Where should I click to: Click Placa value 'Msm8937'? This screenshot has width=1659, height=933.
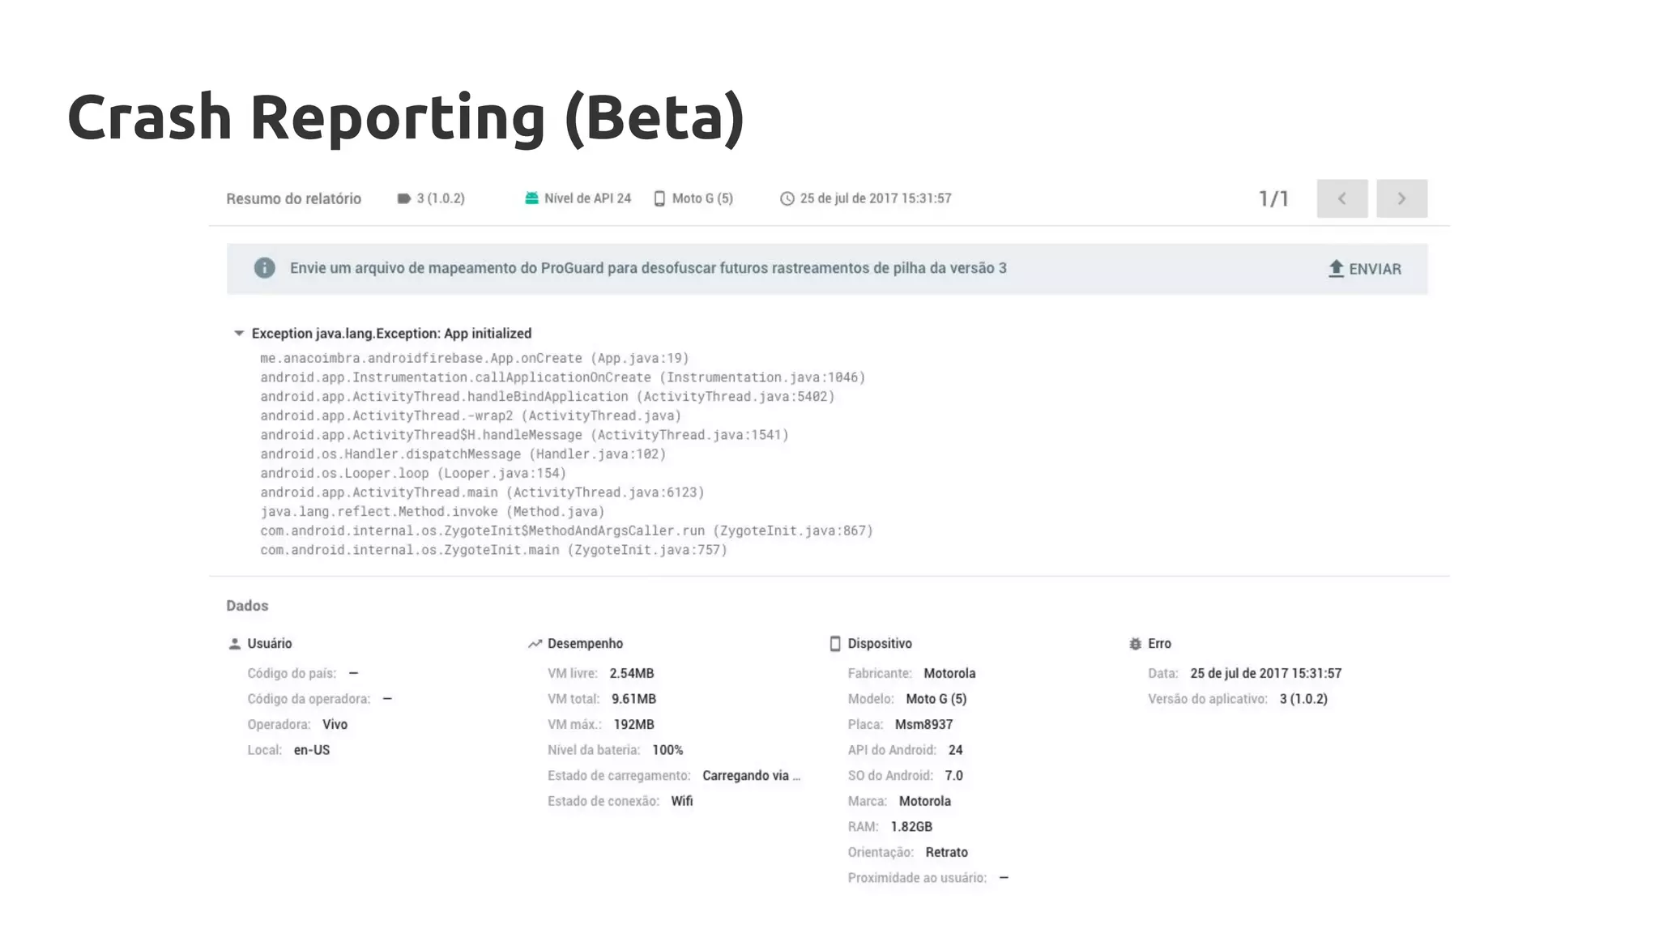click(923, 725)
